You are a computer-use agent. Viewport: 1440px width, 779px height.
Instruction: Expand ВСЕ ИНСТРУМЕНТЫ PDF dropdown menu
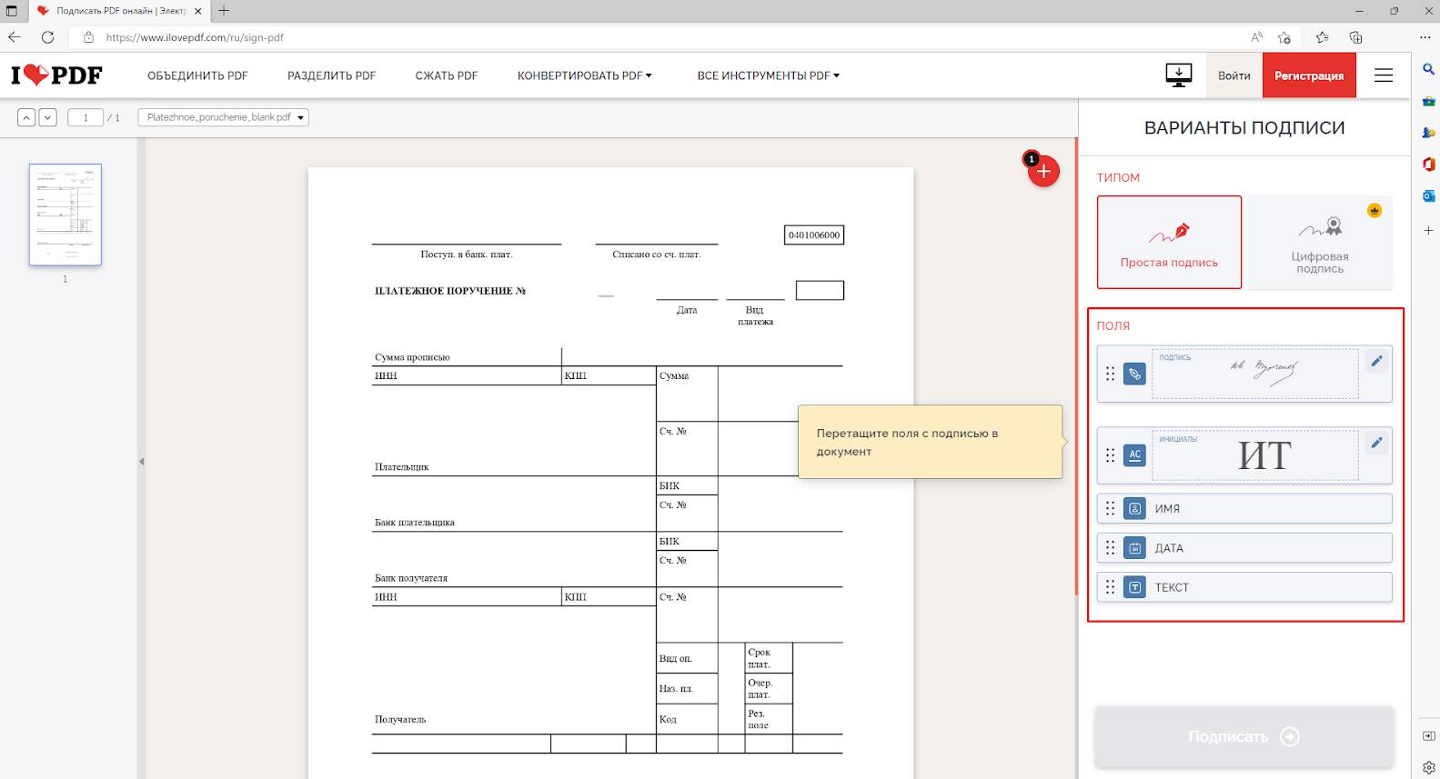769,75
